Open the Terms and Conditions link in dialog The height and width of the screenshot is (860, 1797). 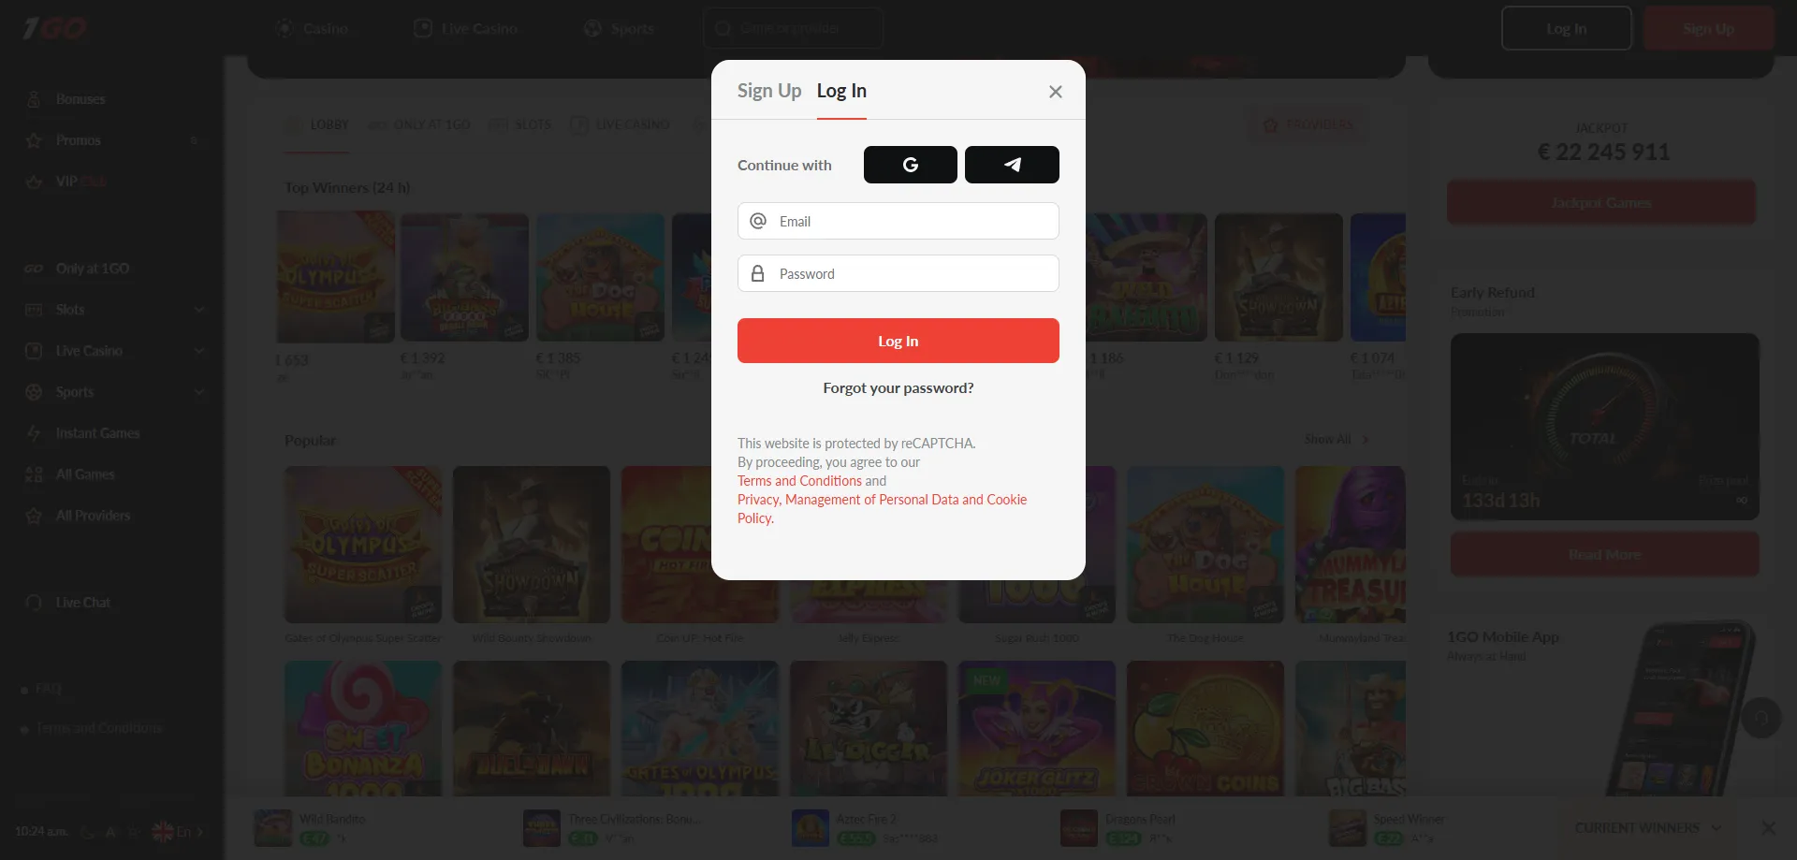tap(799, 481)
